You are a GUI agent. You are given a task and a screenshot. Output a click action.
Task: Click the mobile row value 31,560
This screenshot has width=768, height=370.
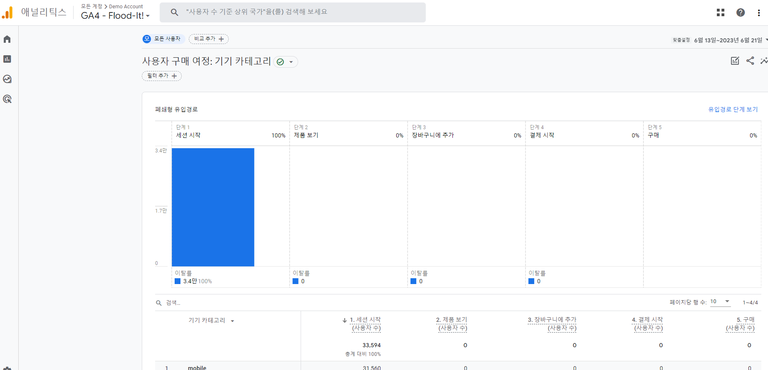372,368
